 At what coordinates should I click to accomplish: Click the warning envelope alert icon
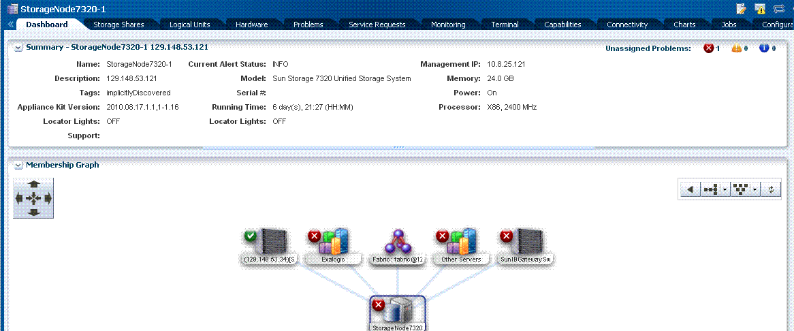(760, 8)
